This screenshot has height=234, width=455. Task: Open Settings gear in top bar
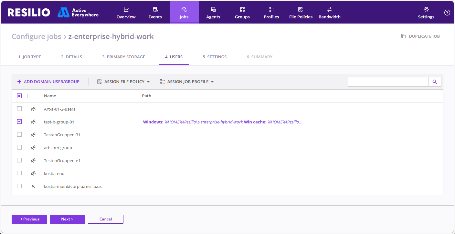(x=426, y=9)
